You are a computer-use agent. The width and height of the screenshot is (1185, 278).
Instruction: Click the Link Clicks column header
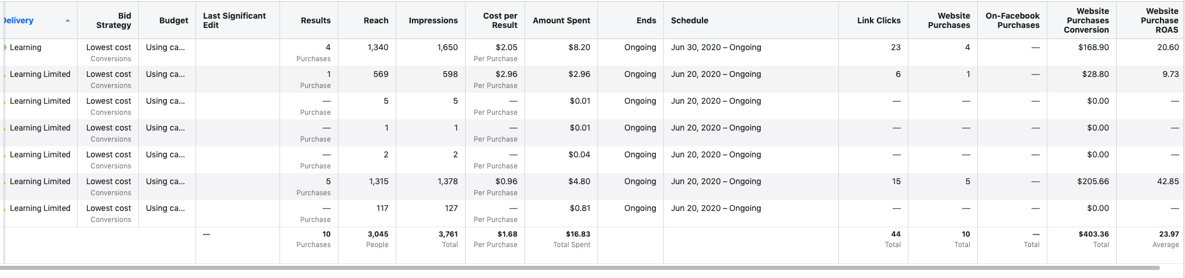tap(878, 20)
